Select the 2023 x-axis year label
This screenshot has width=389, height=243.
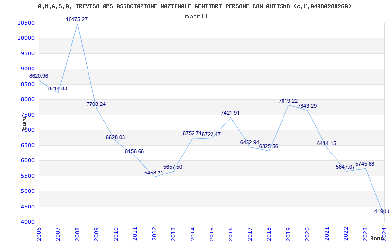[x=365, y=234]
